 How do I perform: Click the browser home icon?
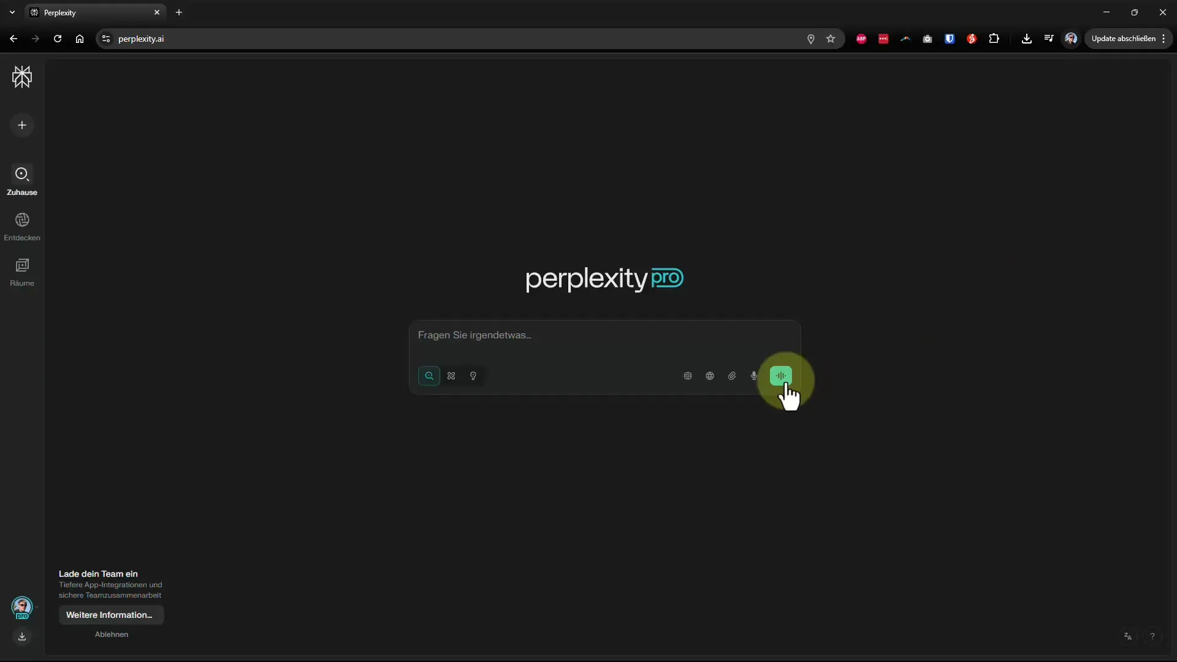tap(80, 39)
